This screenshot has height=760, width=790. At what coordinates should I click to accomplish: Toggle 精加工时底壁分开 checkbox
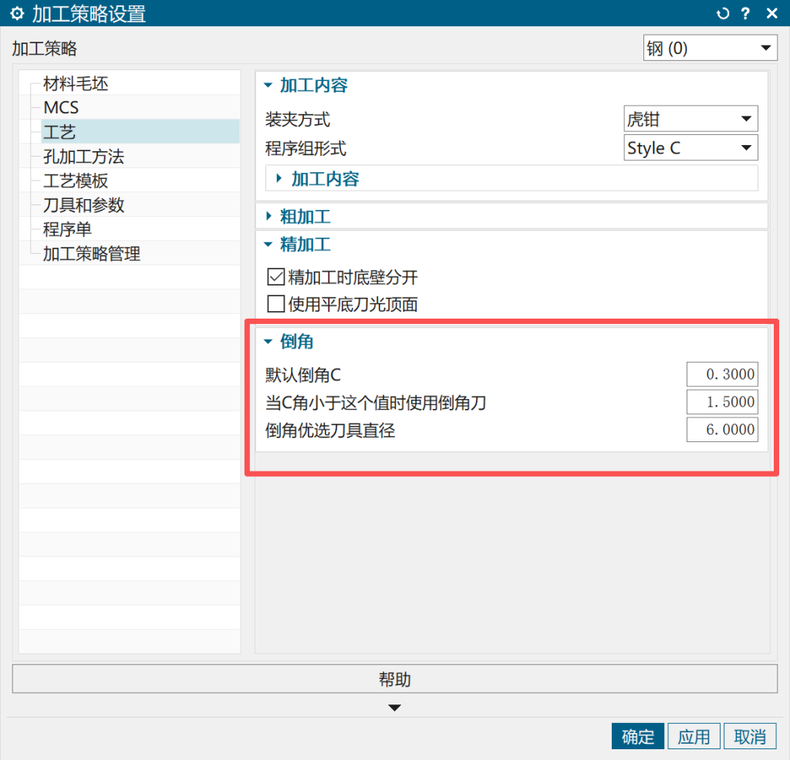(276, 277)
